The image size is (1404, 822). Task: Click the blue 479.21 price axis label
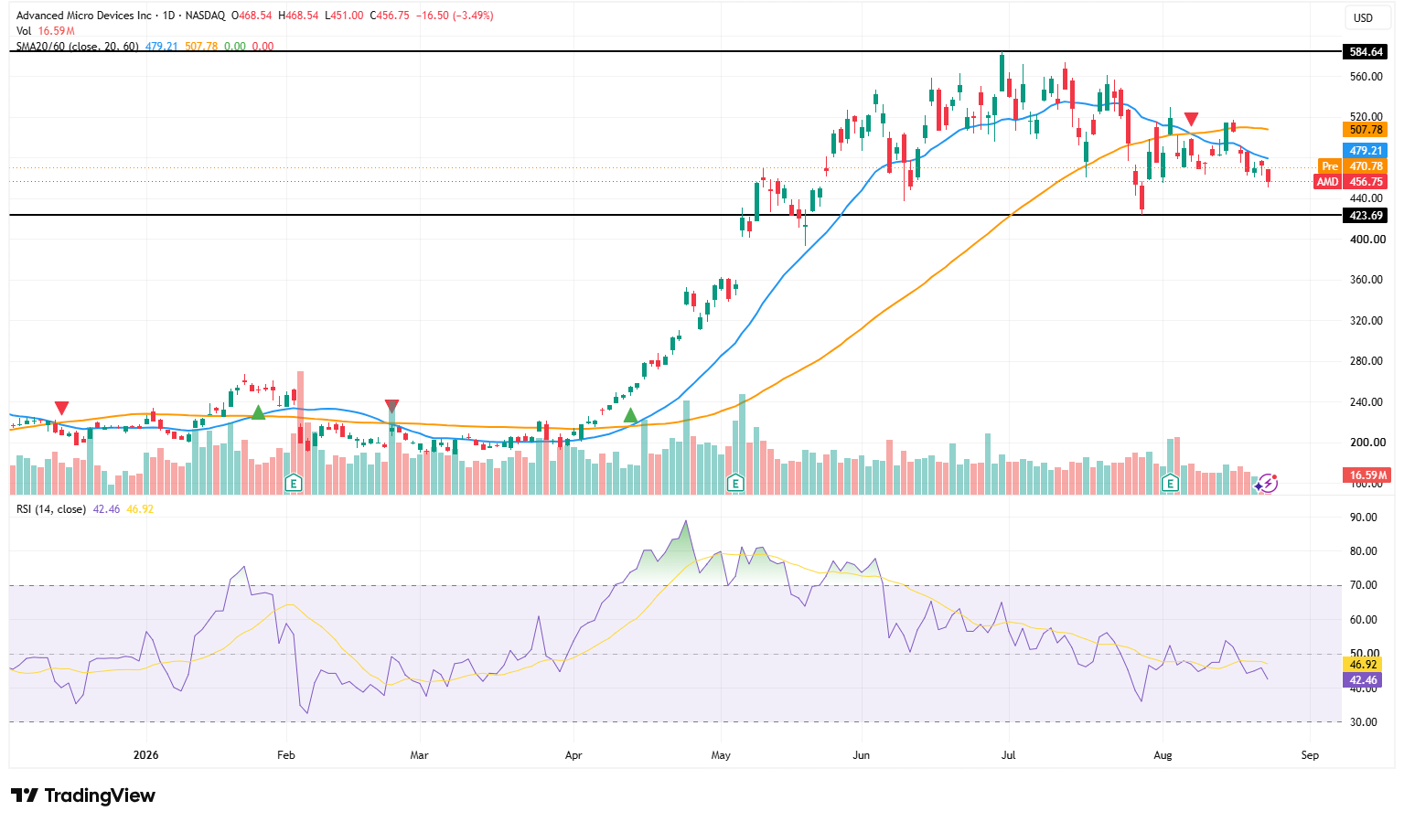click(1366, 151)
